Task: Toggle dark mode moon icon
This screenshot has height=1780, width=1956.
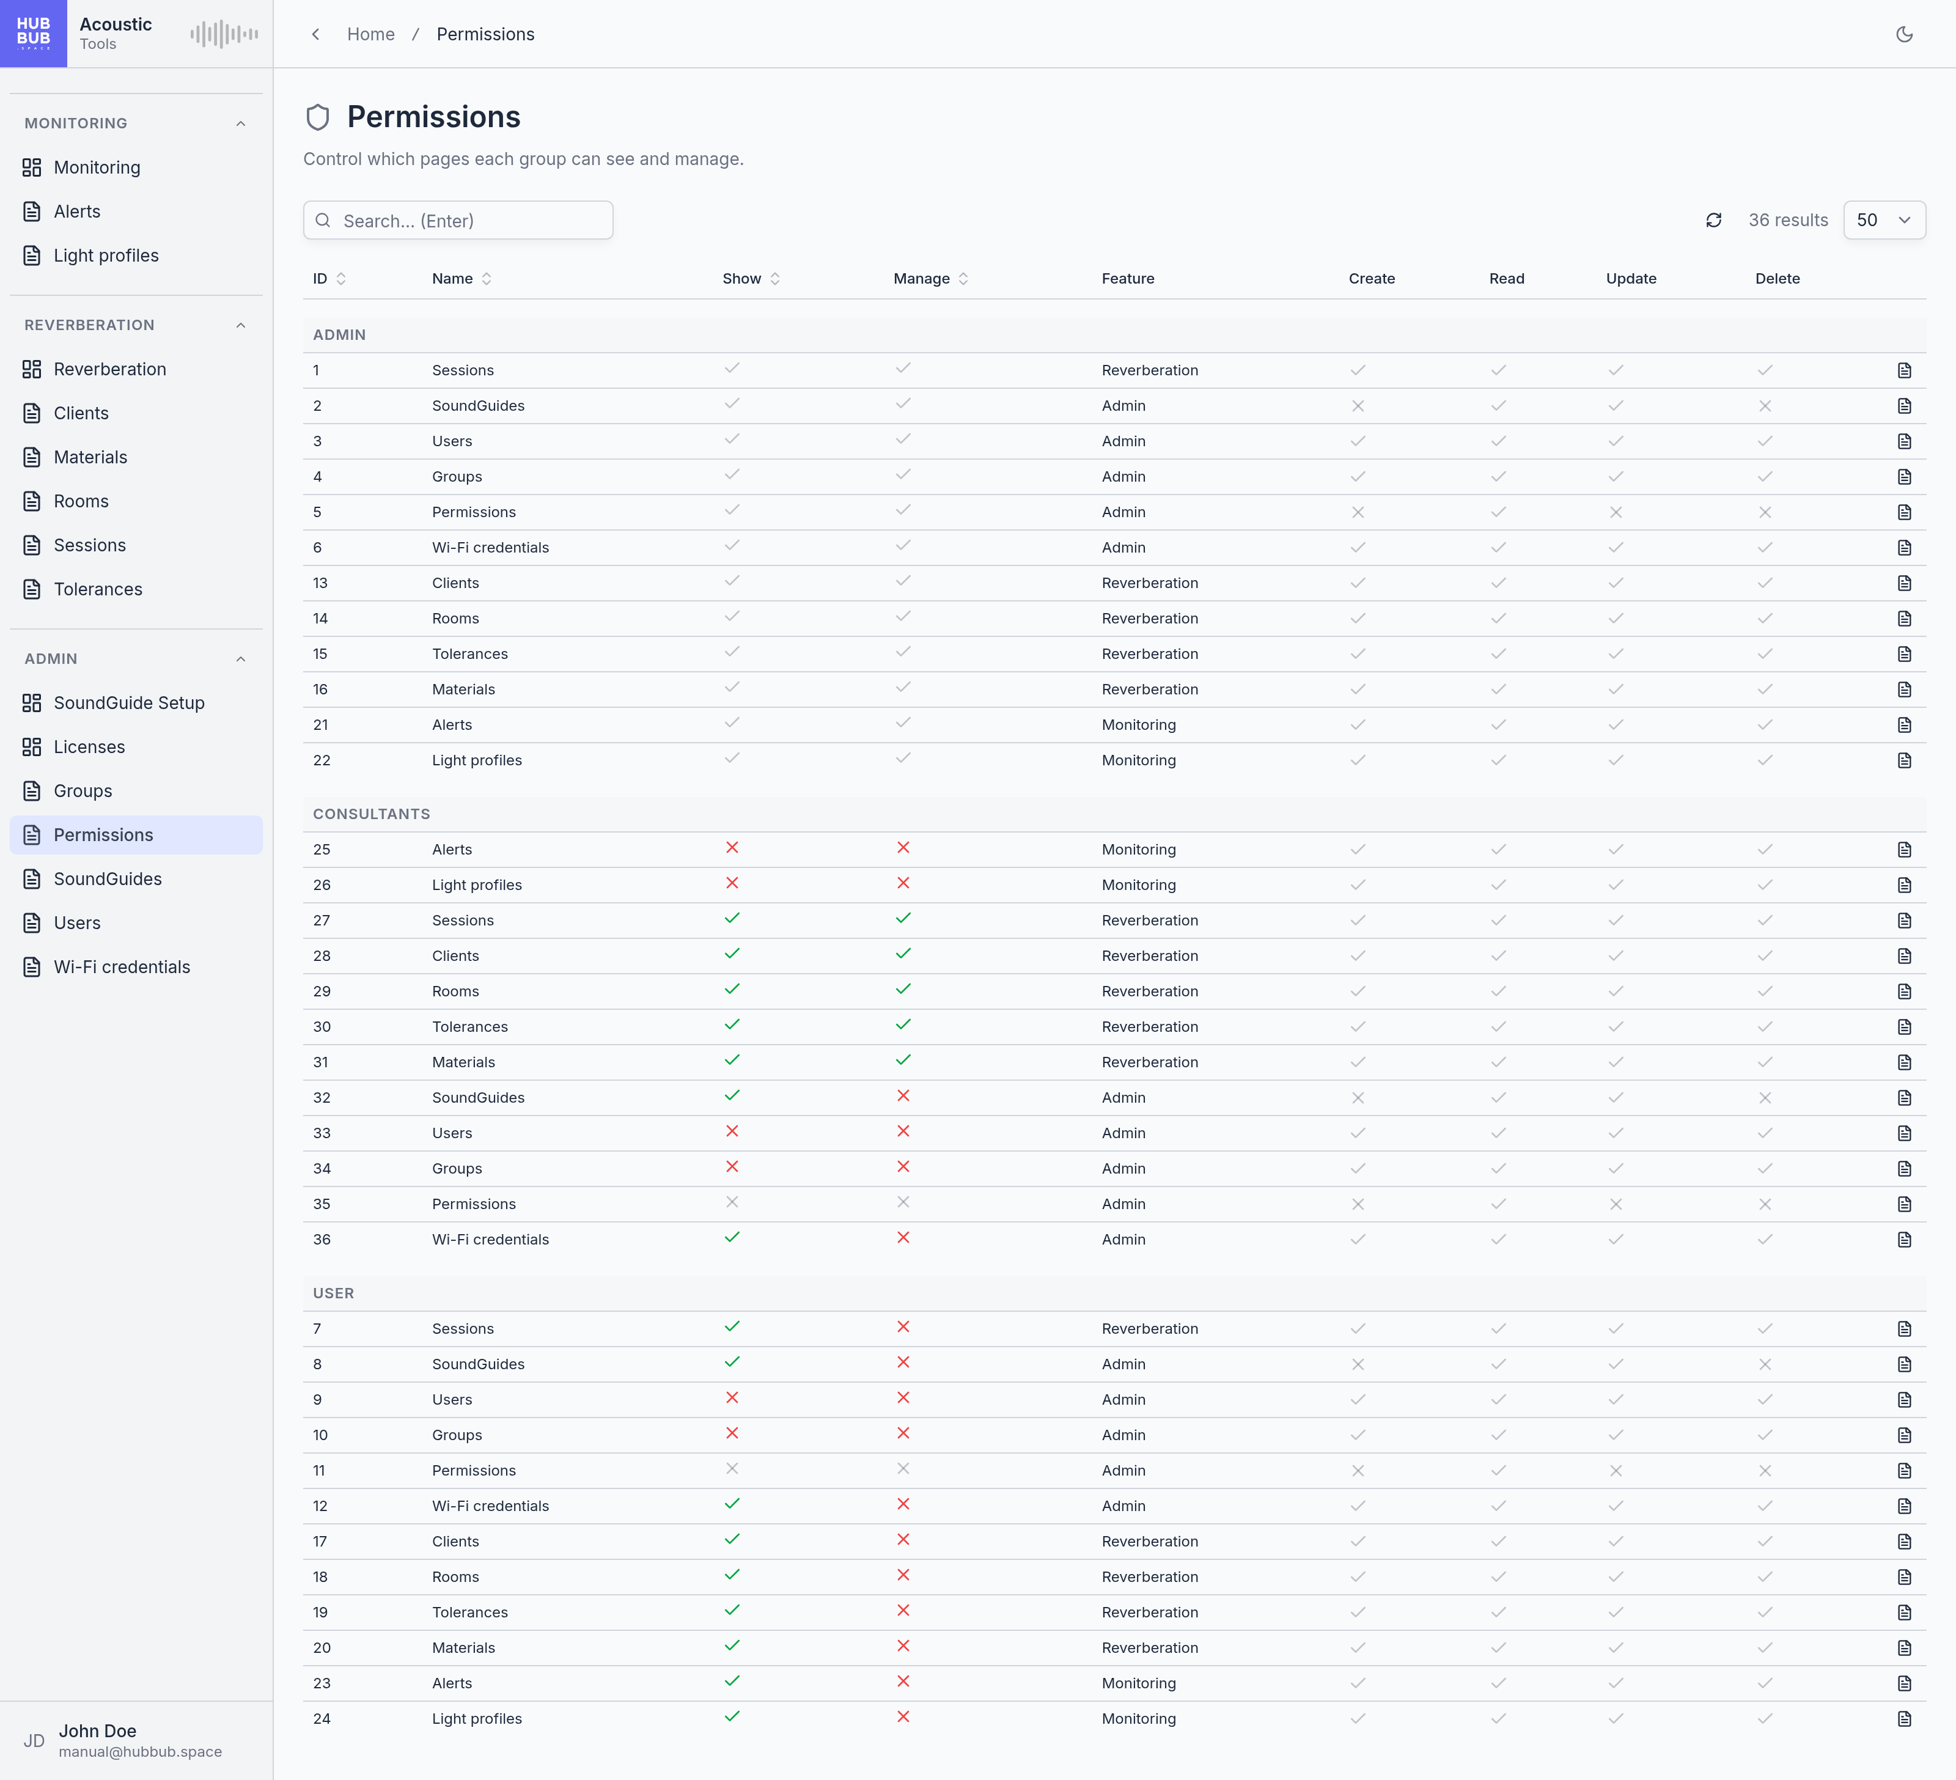Action: click(x=1903, y=34)
